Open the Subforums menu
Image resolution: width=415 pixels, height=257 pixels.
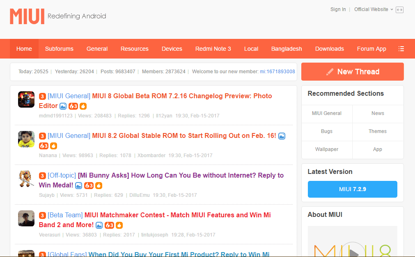pyautogui.click(x=59, y=49)
